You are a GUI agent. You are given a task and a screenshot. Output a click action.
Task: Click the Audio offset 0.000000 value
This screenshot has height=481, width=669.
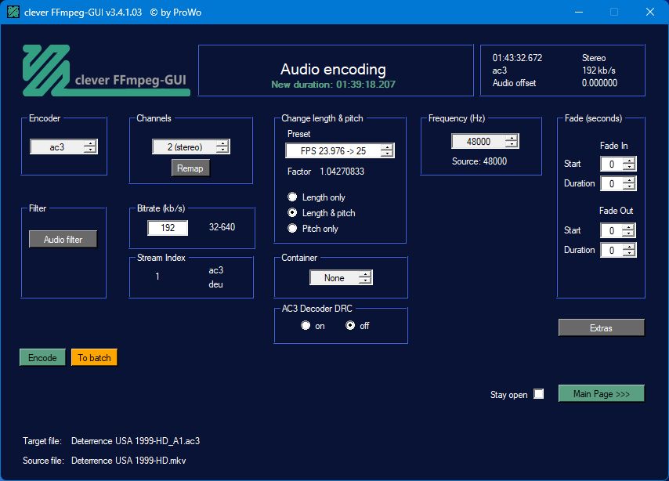coord(599,83)
